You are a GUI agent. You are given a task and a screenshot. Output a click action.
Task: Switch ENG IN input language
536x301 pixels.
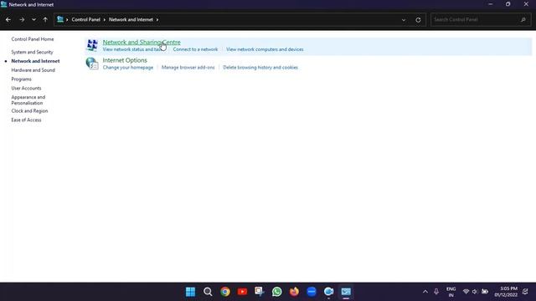click(x=451, y=292)
